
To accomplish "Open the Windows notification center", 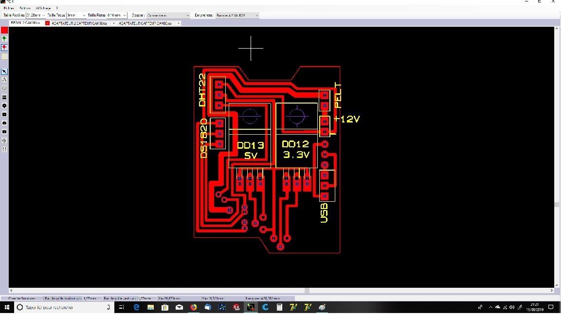I will pos(551,307).
